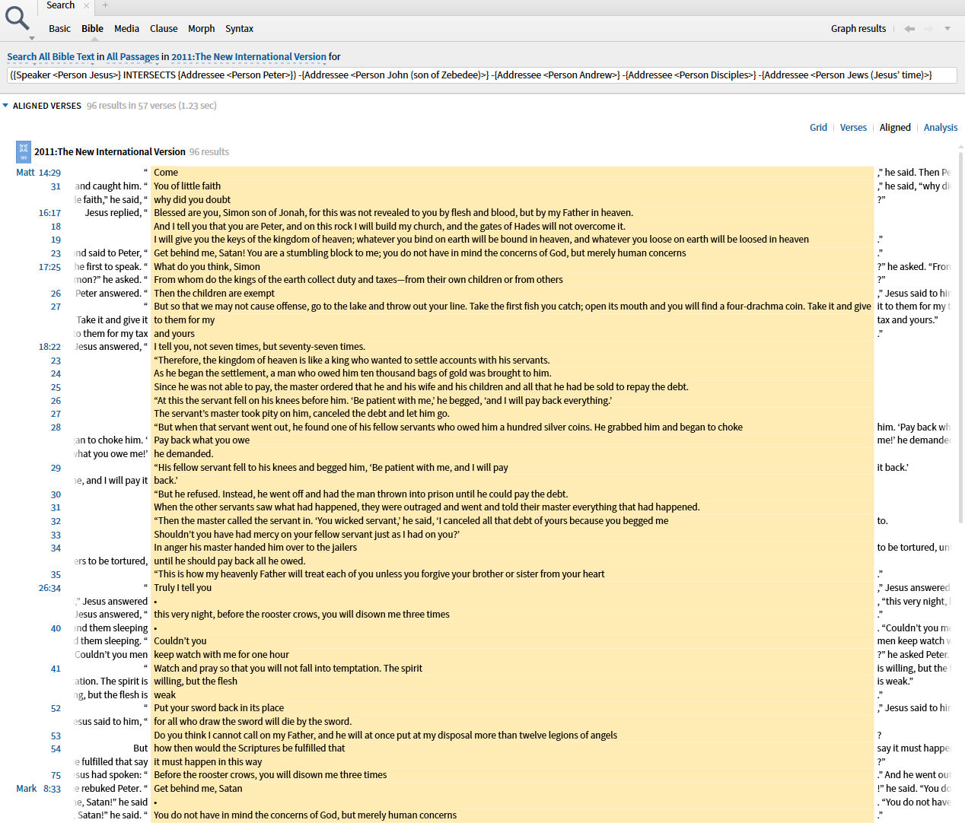Click the NIV Bible resource icon

24,151
